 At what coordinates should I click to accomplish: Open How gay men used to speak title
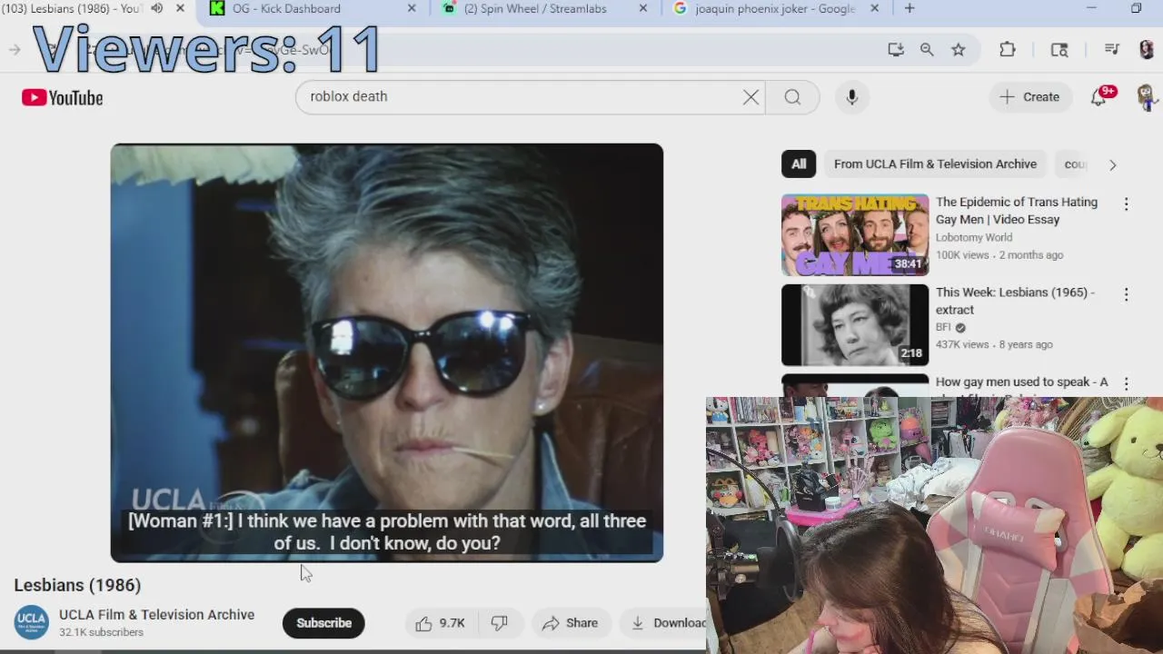tap(1022, 382)
